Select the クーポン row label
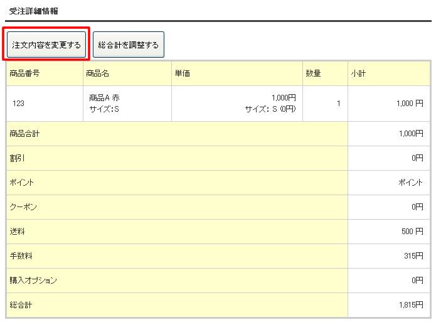The image size is (436, 327). [x=22, y=207]
